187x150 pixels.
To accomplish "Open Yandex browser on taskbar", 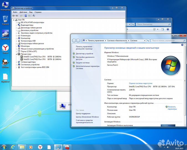I will (x=40, y=147).
